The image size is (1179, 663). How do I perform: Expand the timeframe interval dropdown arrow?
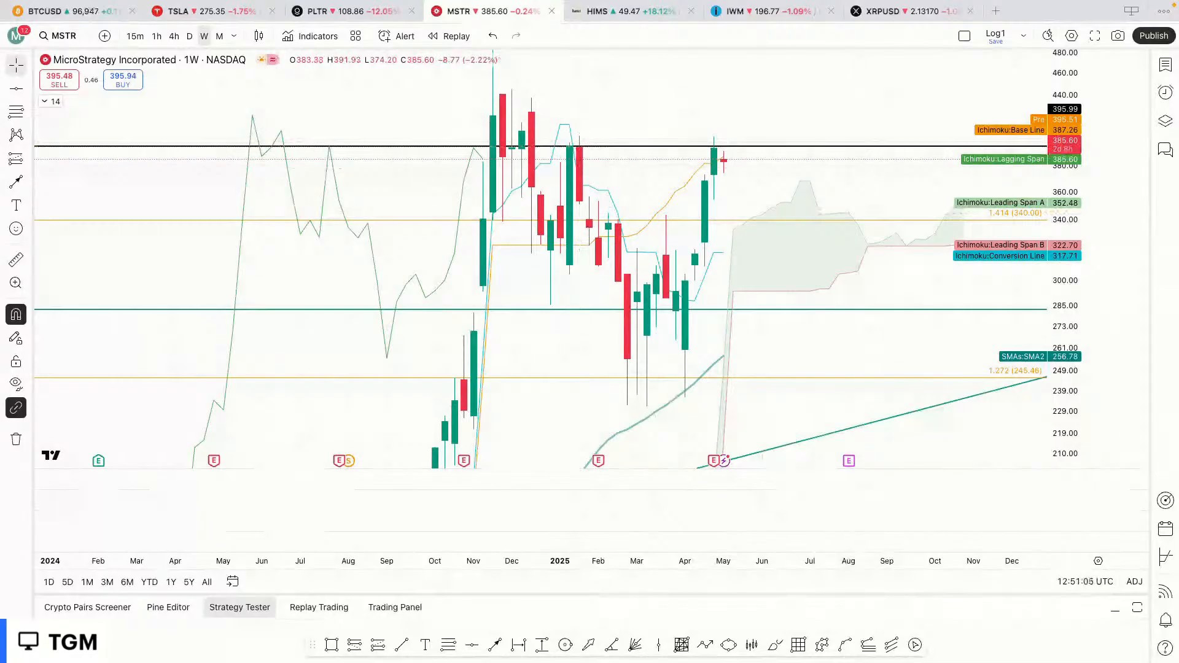pos(234,36)
